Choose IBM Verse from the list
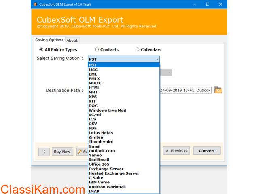 [x=124, y=182]
